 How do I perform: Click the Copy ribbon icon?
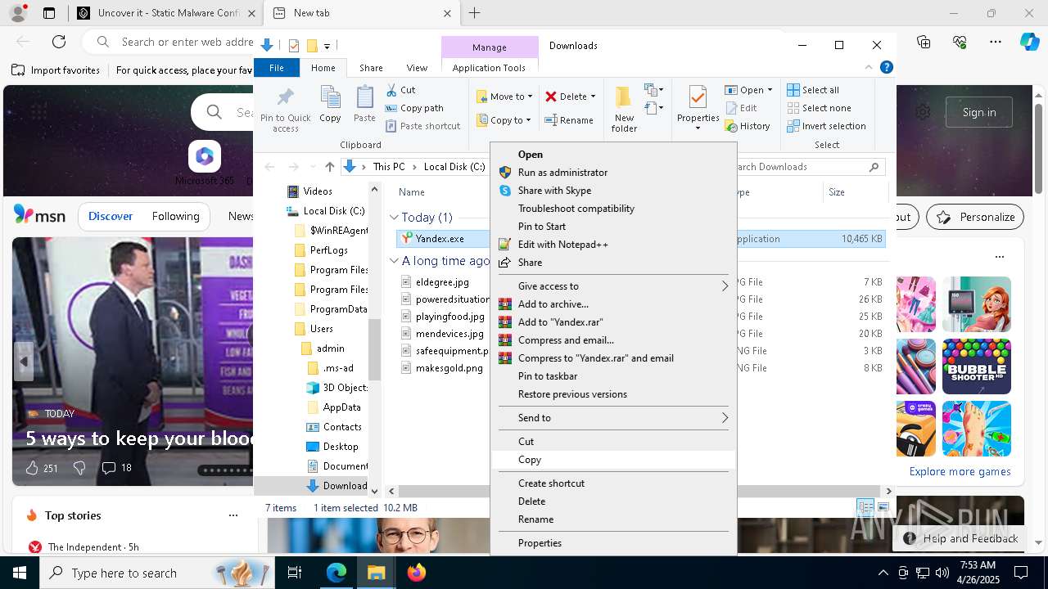pyautogui.click(x=330, y=104)
